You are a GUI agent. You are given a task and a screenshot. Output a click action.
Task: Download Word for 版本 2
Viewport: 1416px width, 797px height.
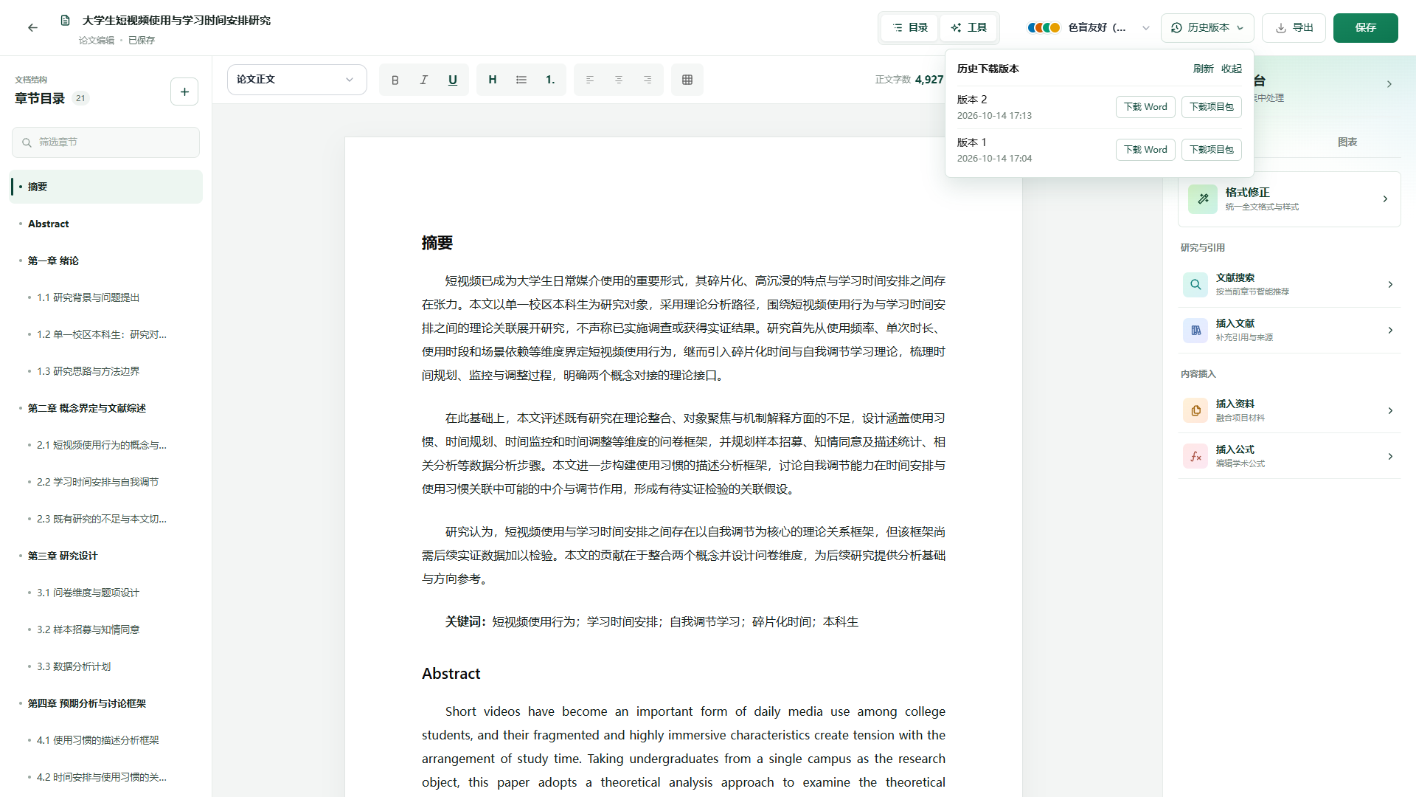[1145, 107]
